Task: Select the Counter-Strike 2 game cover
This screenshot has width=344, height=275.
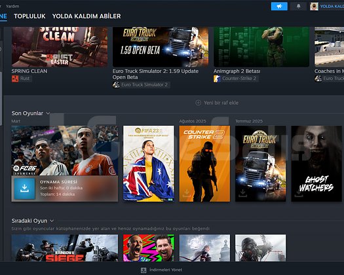Action: click(x=204, y=164)
